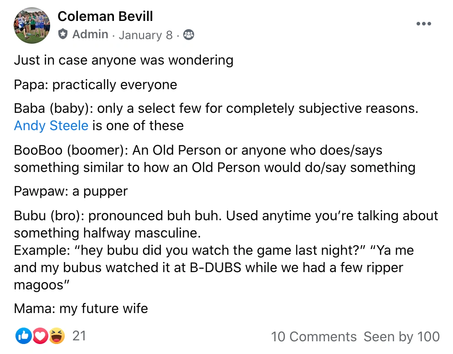The height and width of the screenshot is (354, 453).
Task: Click the 'Just in case anyone was wondering' line
Action: pos(124,60)
